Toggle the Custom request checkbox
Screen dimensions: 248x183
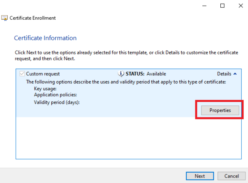[x=22, y=74]
